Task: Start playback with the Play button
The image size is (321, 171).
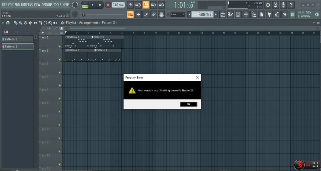Action: 92,5
